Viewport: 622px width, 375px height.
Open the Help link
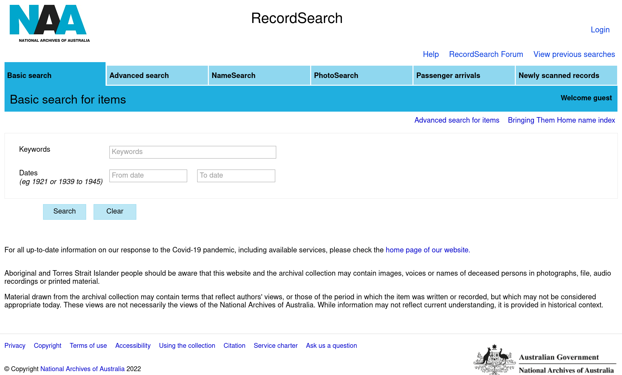point(431,54)
